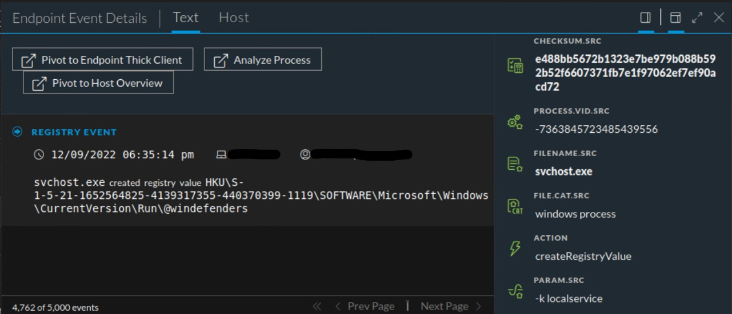Click the param.src icon
This screenshot has height=314, width=732.
(515, 291)
